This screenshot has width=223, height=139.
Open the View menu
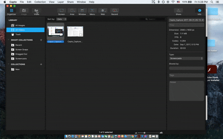52,2
